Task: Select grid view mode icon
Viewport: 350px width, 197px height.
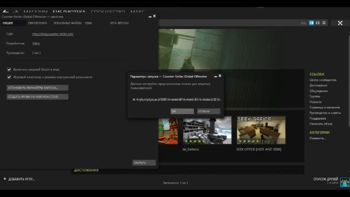Action: point(324,23)
